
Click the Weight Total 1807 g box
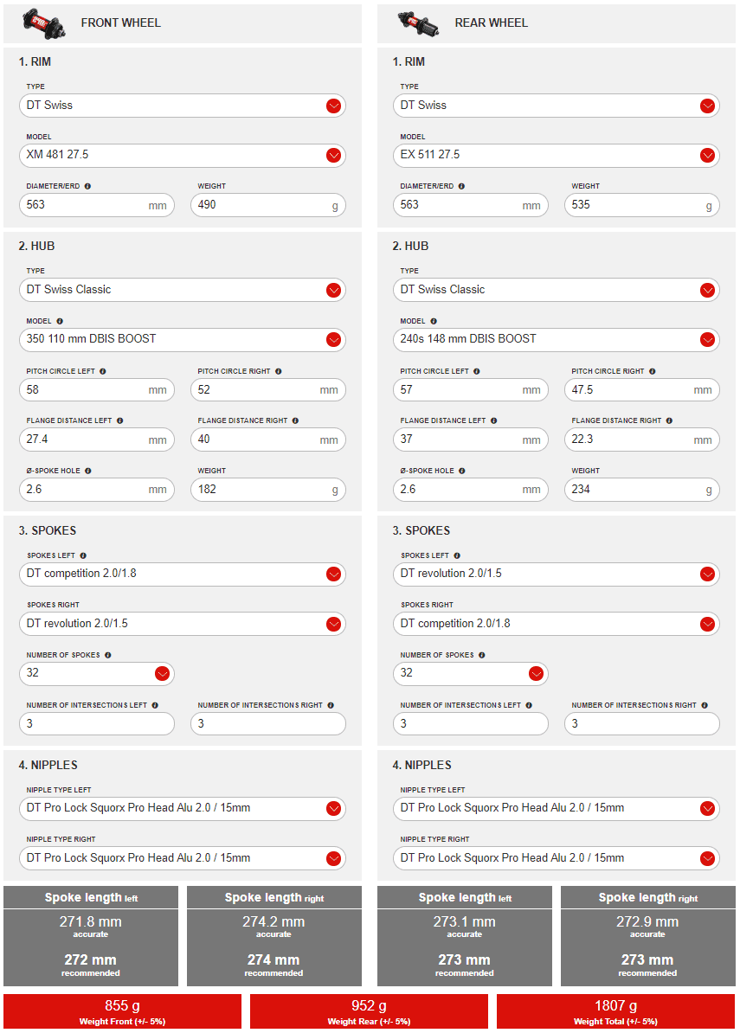click(x=615, y=1011)
